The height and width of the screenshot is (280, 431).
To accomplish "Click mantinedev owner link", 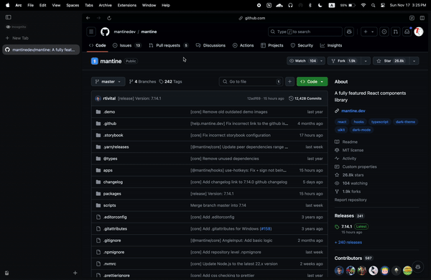I will 124,32.
